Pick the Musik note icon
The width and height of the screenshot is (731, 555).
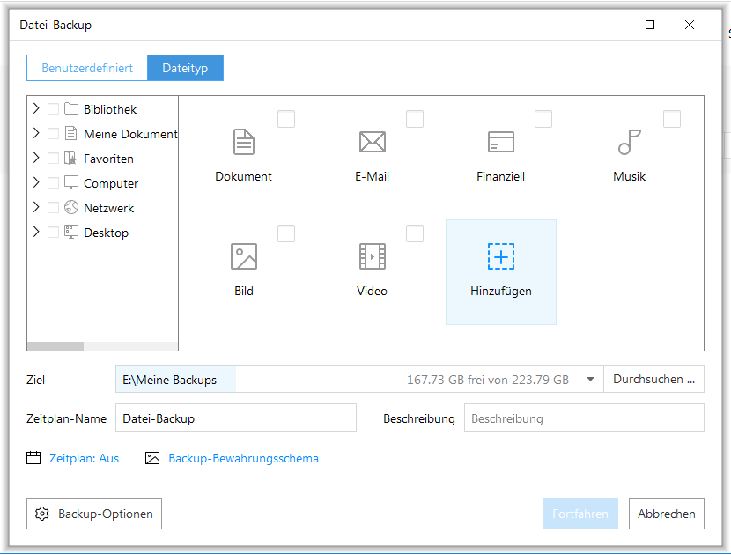[630, 142]
